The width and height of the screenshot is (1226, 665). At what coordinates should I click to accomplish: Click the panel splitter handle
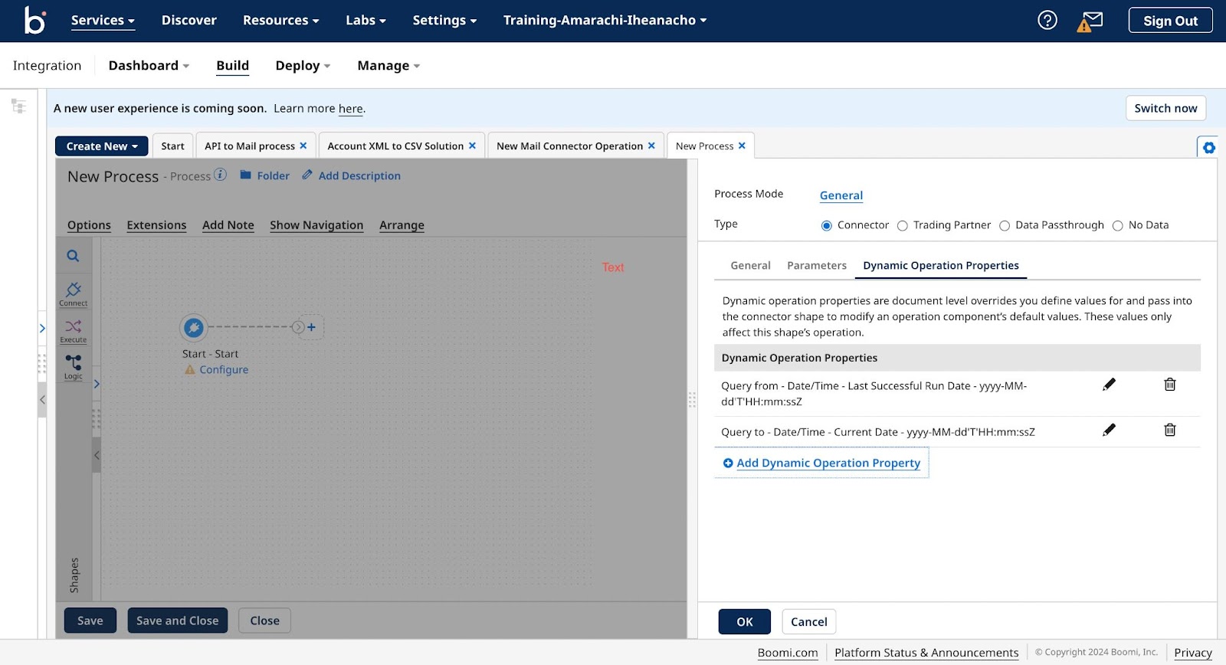[692, 399]
